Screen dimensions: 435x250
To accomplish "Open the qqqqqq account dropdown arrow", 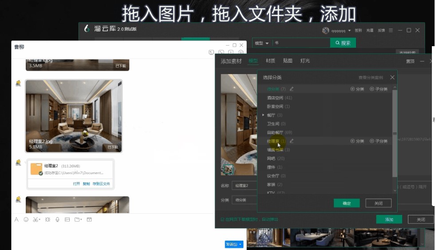I will 349,31.
